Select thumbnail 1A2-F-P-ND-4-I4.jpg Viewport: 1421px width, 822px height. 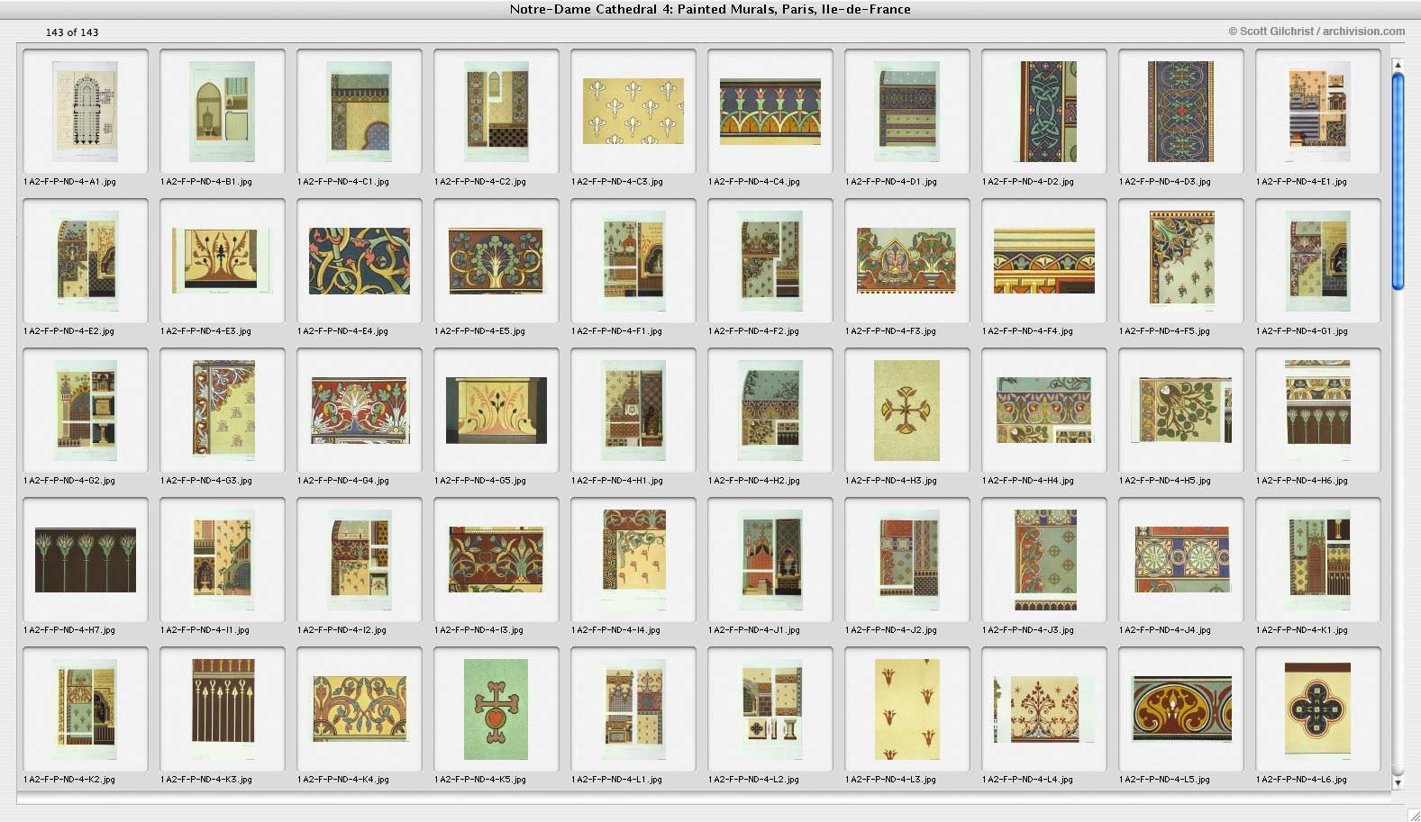[x=633, y=559]
